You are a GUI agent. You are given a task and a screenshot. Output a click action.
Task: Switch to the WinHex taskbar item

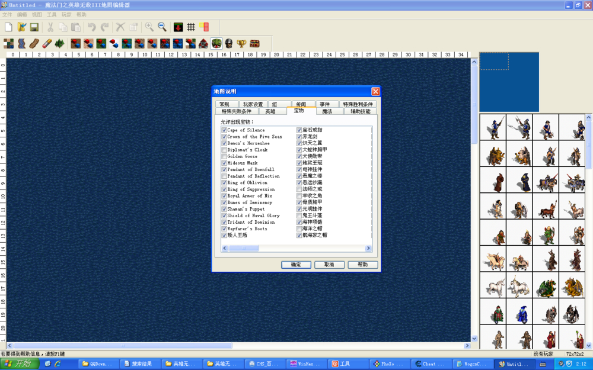305,364
